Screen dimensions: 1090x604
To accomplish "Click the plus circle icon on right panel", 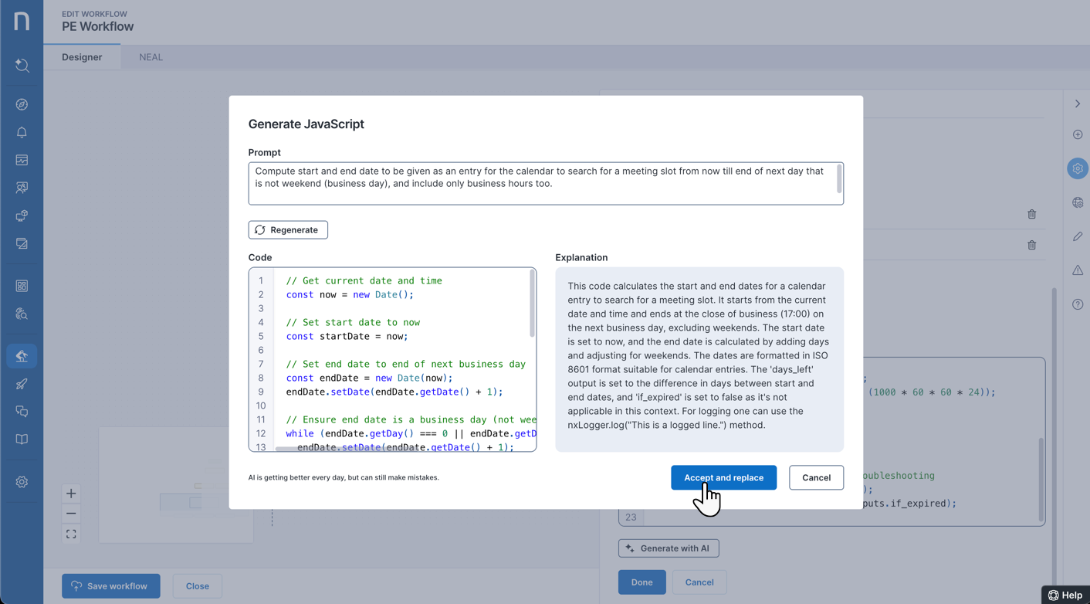I will tap(1077, 134).
